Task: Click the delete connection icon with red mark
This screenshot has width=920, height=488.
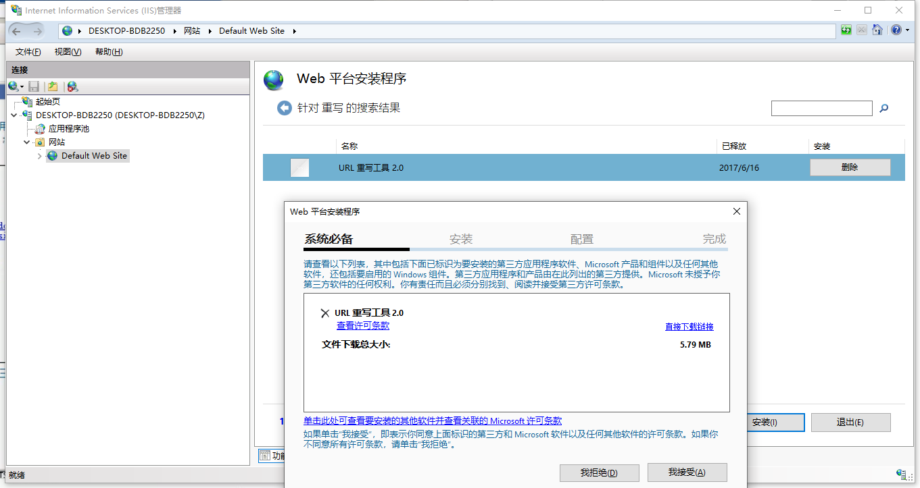Action: pyautogui.click(x=72, y=86)
